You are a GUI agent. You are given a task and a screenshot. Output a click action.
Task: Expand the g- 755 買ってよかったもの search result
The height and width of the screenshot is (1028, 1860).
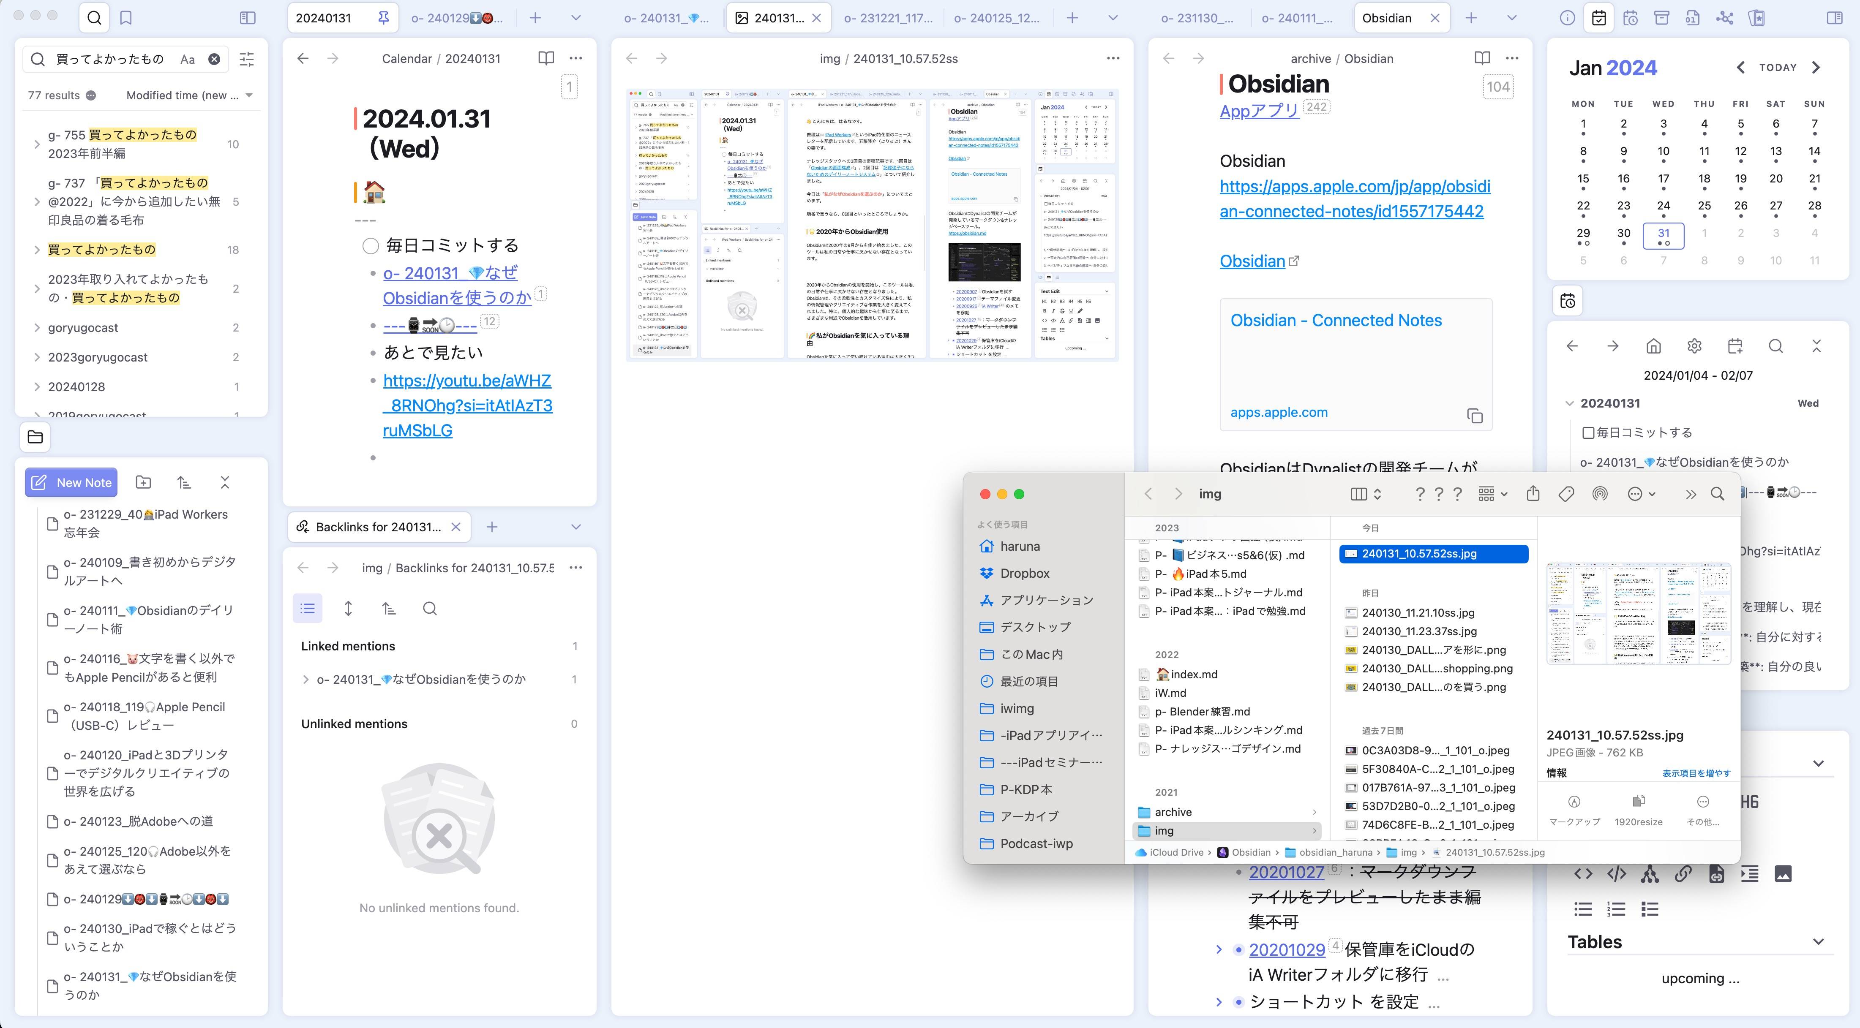coord(37,144)
